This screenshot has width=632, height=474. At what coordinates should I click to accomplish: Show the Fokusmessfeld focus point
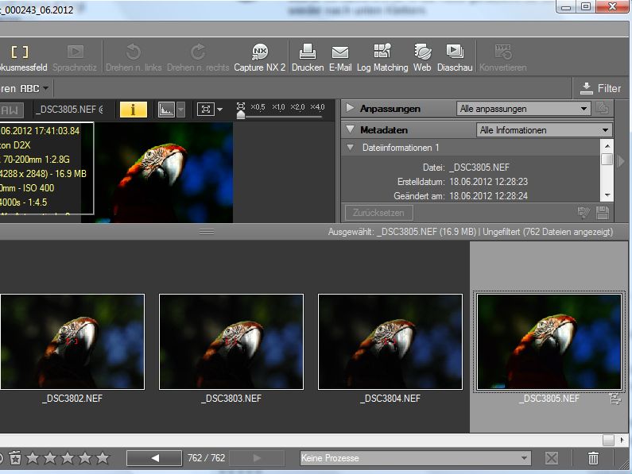(20, 53)
